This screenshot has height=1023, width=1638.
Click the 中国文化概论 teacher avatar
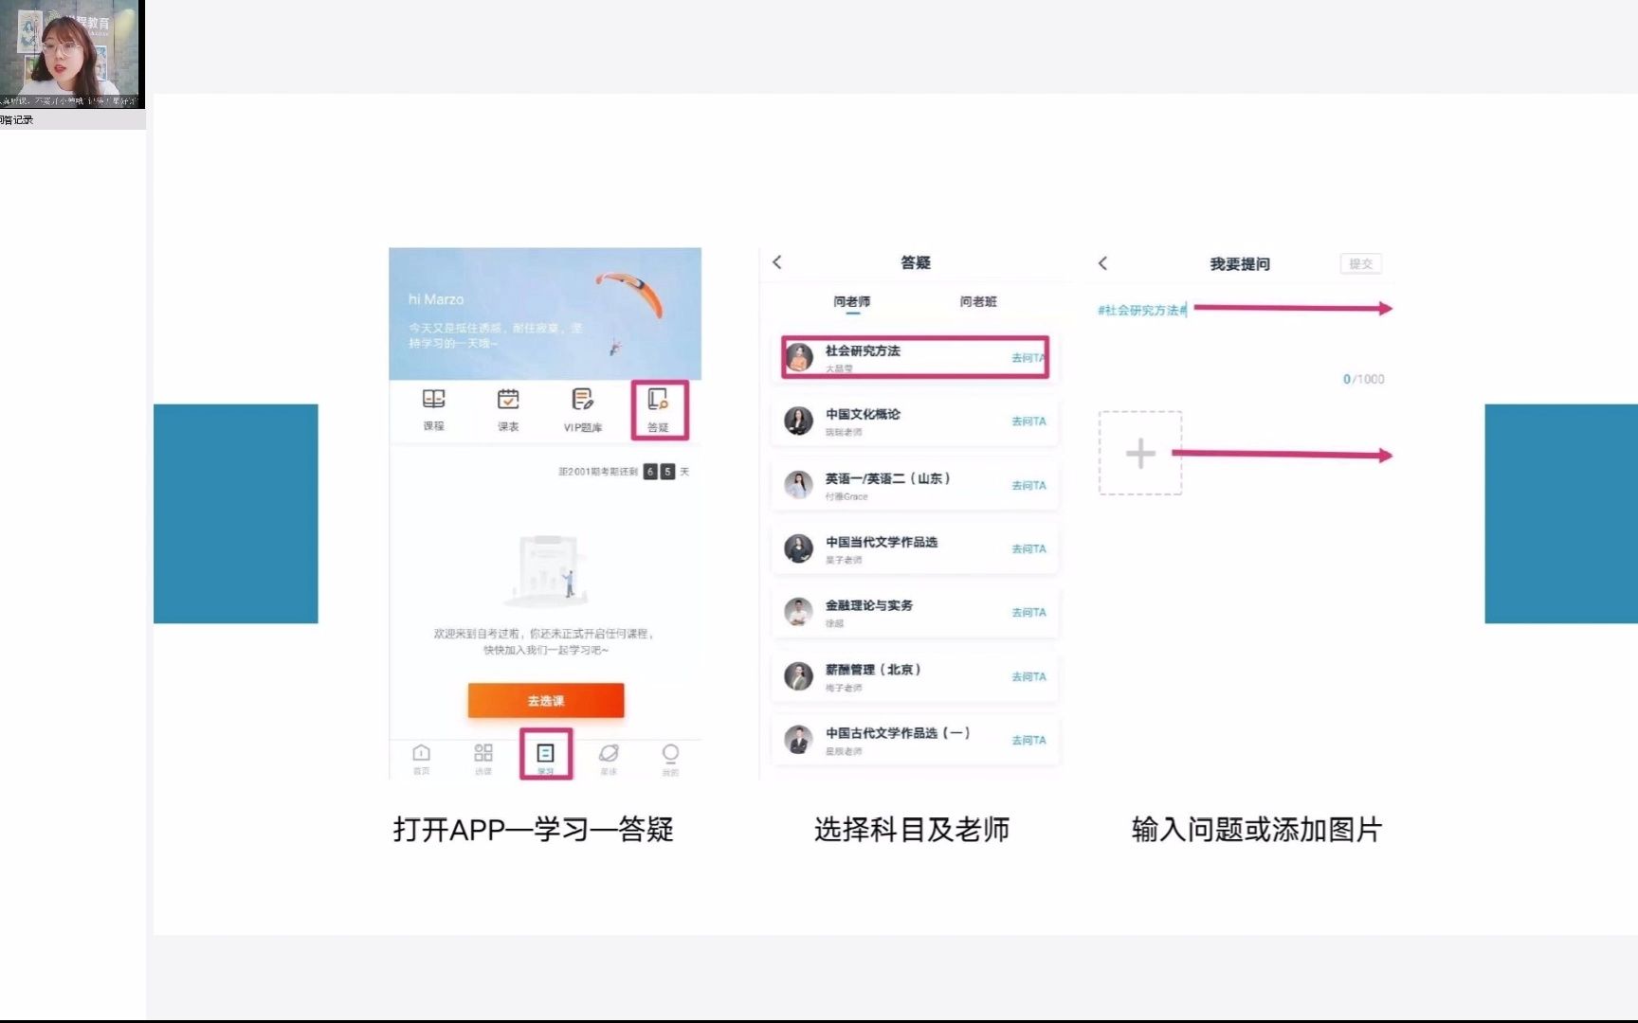point(798,421)
